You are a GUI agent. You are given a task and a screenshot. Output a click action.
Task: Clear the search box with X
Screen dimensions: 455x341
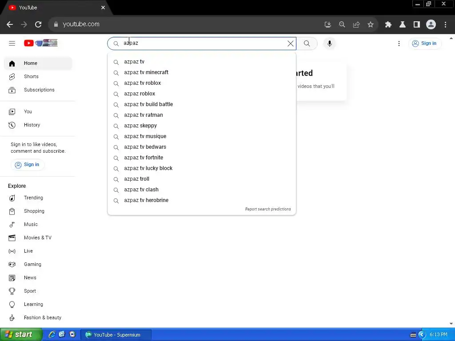tap(290, 44)
